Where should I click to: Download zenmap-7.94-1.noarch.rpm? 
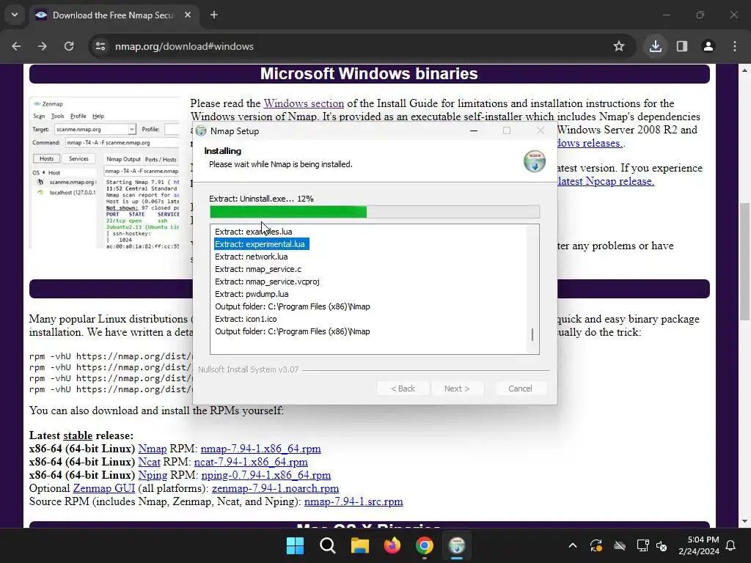276,488
